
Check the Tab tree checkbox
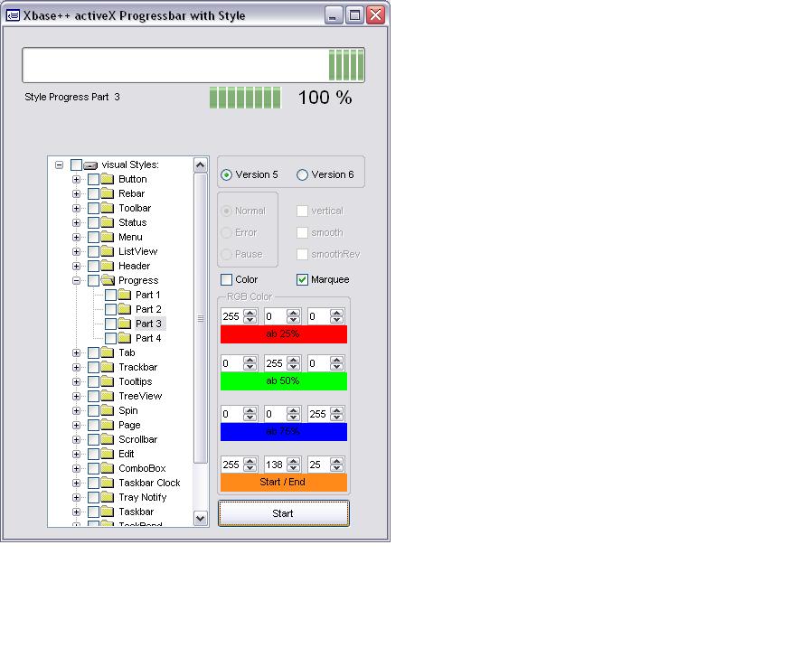(x=93, y=352)
